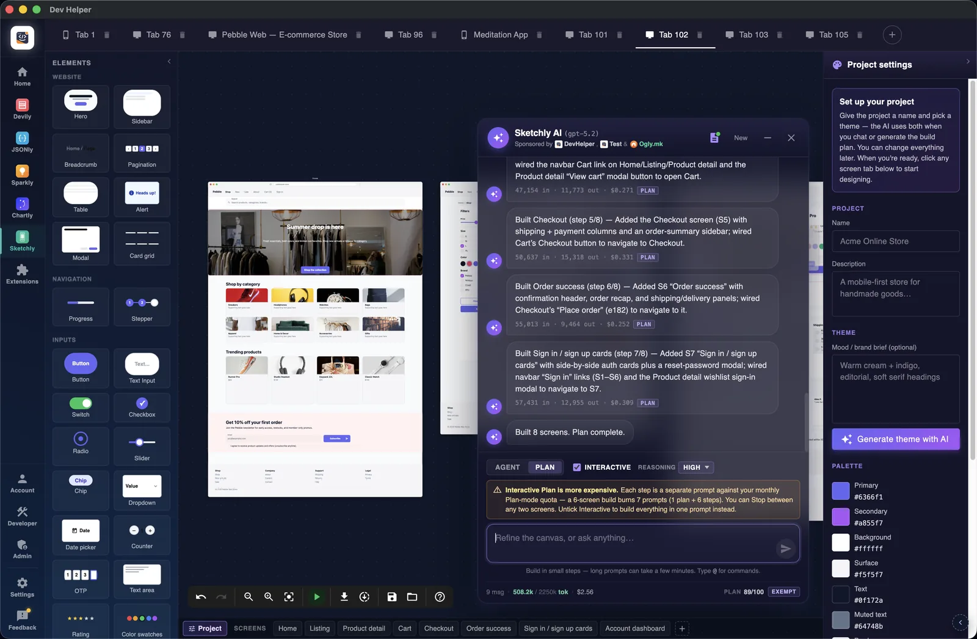Viewport: 977px width, 639px height.
Task: Open the Extensions panel
Action: (22, 274)
